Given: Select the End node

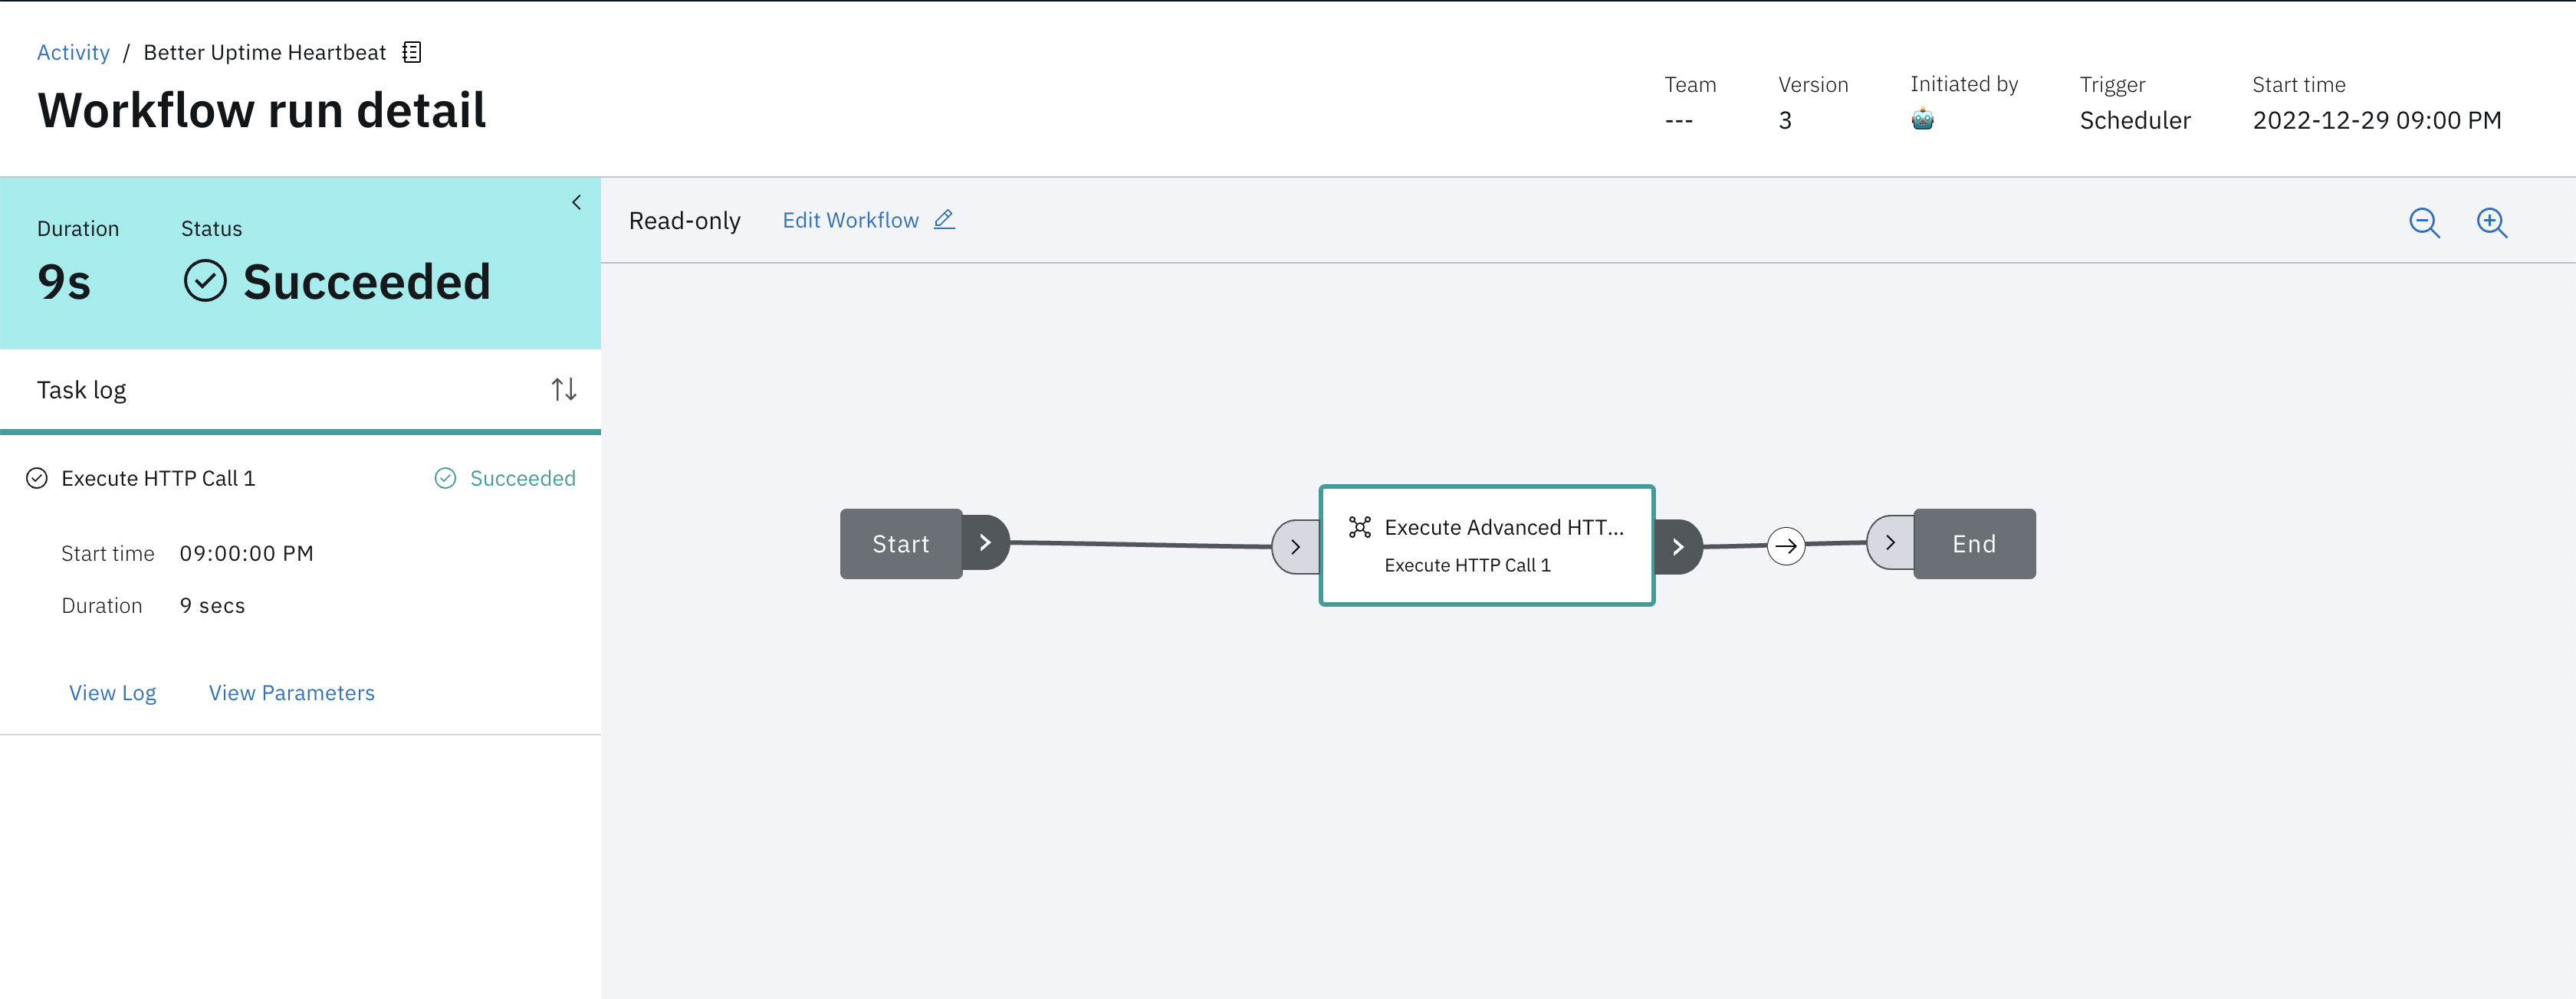Looking at the screenshot, I should tap(1974, 543).
